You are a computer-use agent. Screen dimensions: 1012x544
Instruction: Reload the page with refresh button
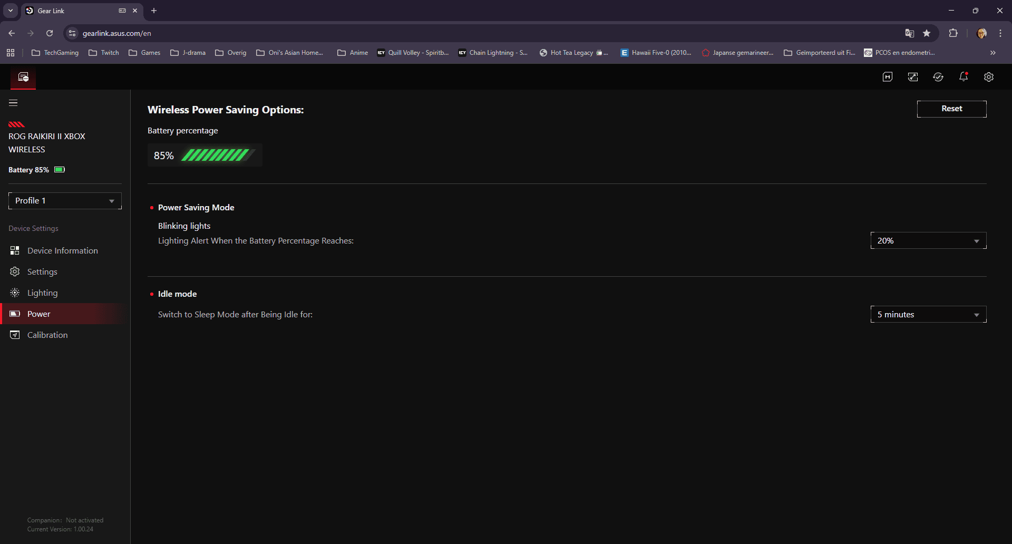coord(50,33)
